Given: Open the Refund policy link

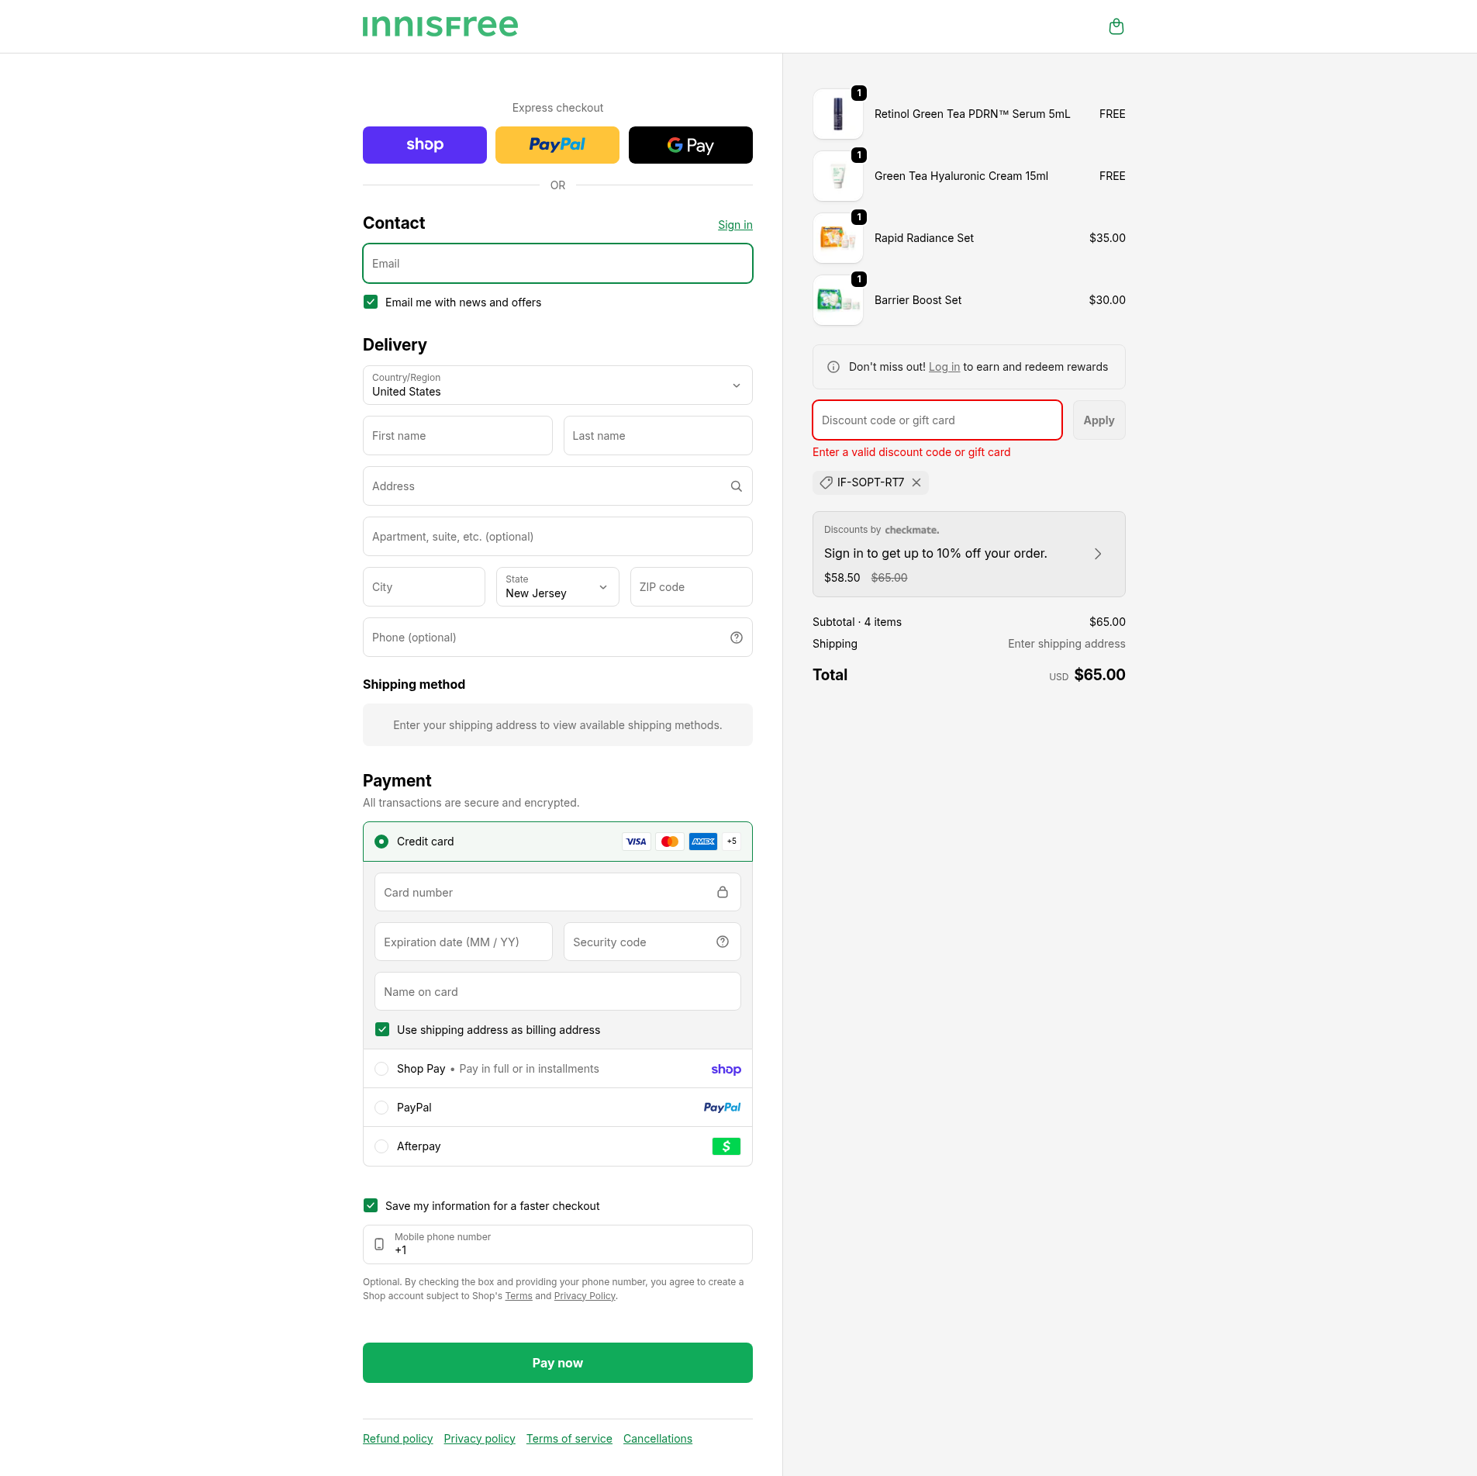Looking at the screenshot, I should [x=398, y=1439].
